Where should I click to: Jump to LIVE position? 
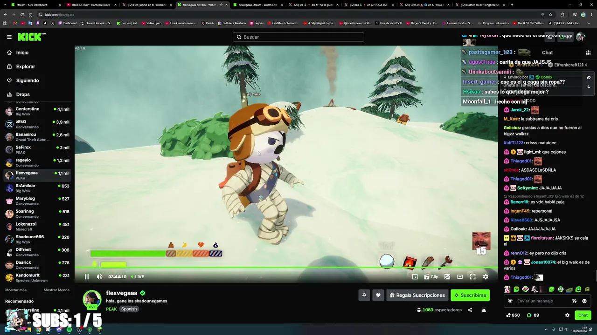point(138,277)
